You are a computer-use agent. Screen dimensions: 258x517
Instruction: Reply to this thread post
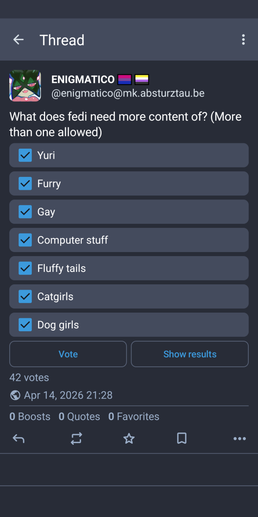[x=19, y=438]
